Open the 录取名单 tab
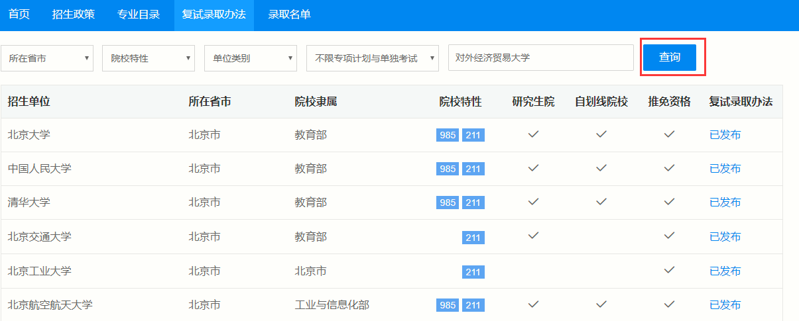Viewport: 799px width, 321px height. pos(289,15)
